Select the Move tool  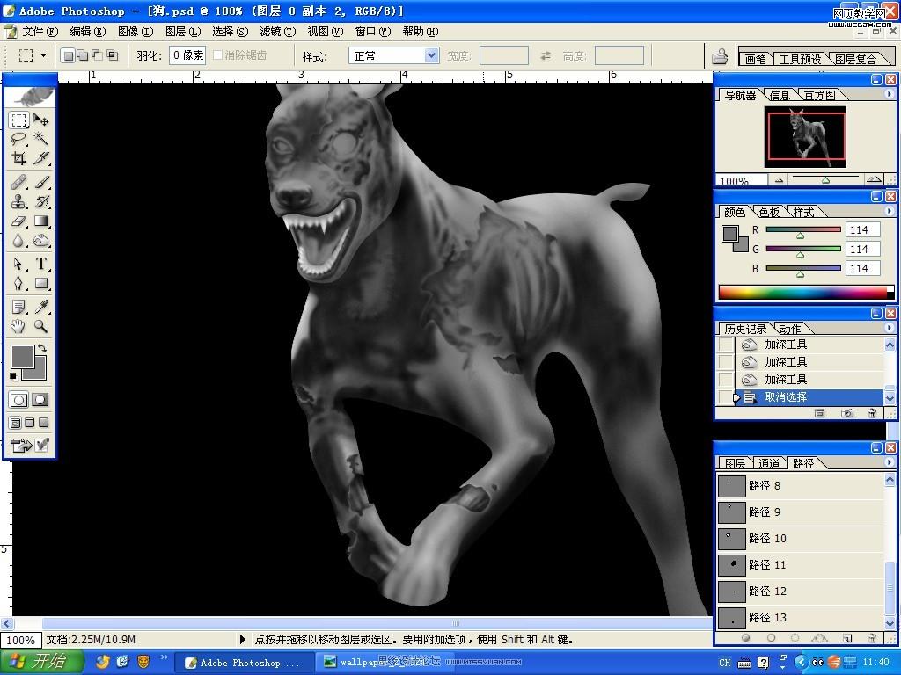[41, 120]
